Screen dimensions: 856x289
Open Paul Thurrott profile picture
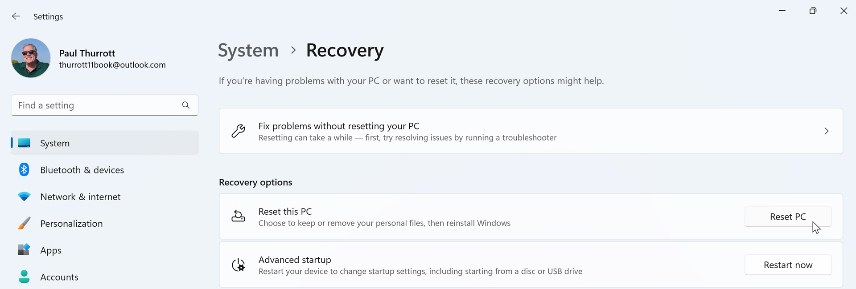[x=31, y=58]
